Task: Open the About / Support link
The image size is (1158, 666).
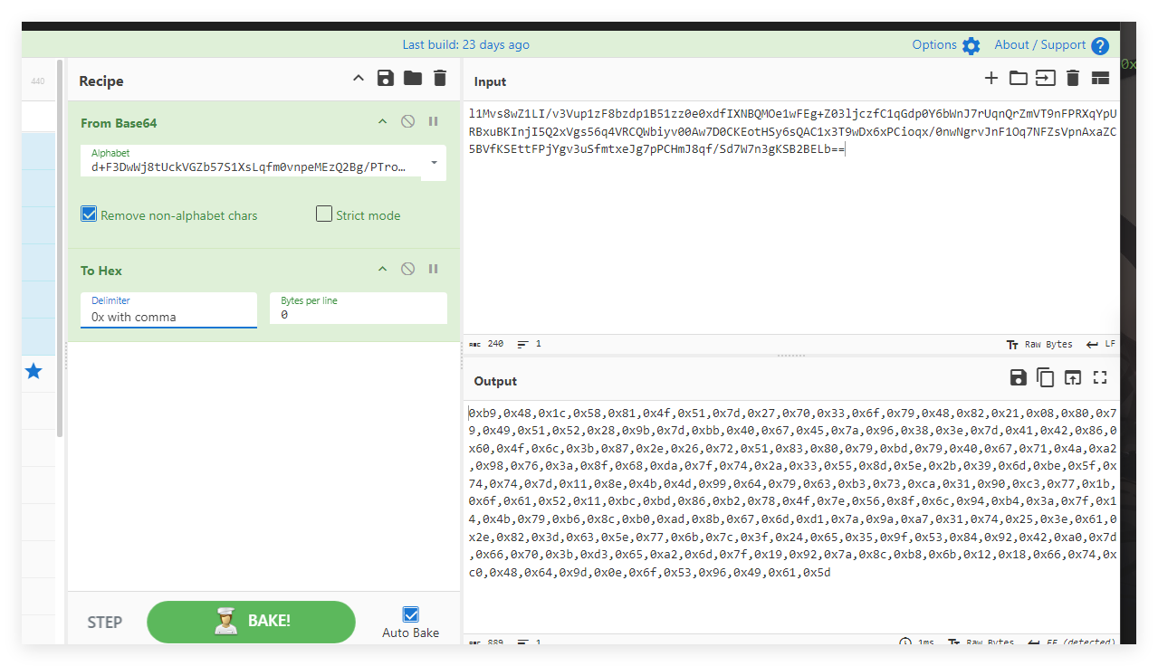Action: [1040, 44]
